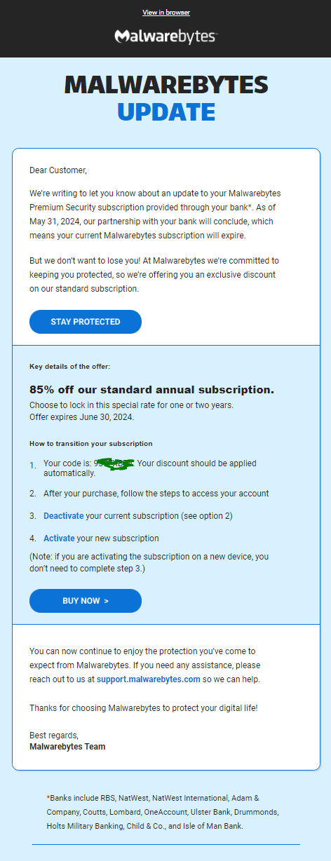Click the banks footnote listing RBS, NatWest
Viewport: 331px width, 861px height.
pos(163,812)
